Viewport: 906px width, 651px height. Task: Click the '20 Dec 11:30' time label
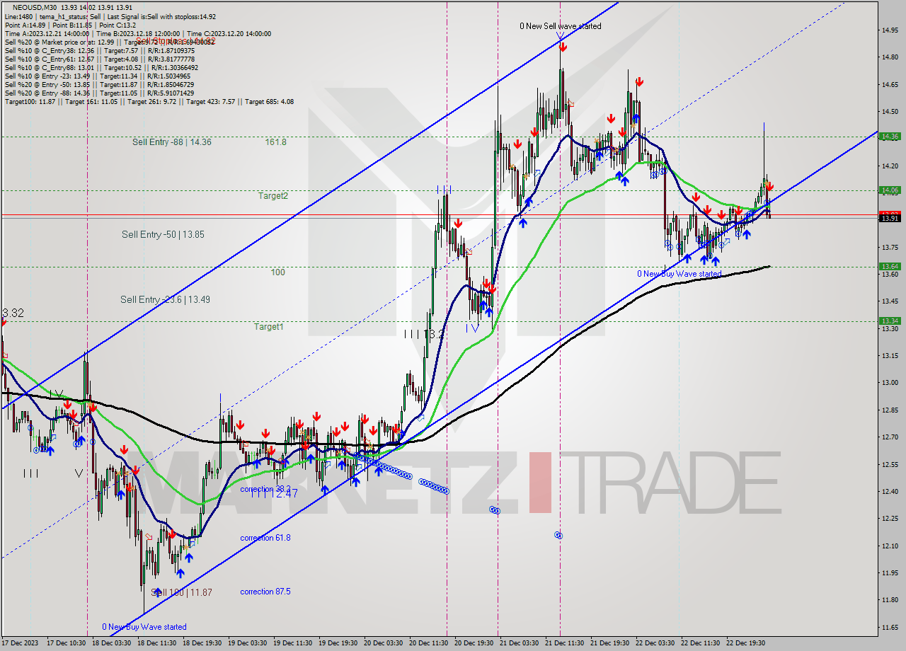click(430, 643)
